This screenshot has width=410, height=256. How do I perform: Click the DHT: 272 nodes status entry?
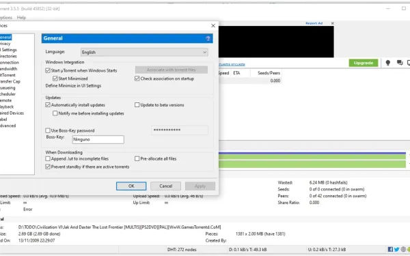coord(182,249)
